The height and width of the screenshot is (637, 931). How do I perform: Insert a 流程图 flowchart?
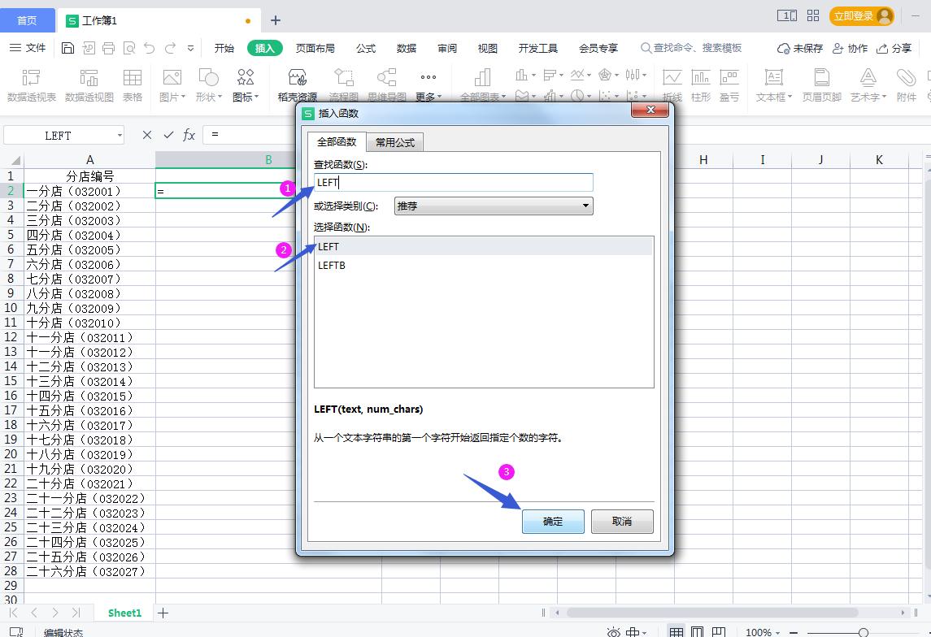tap(344, 84)
